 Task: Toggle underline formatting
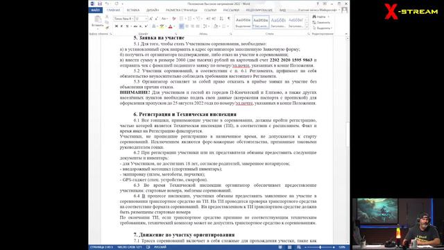tap(127, 26)
